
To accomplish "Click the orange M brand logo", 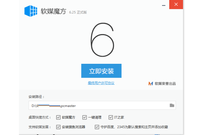I will (151, 84).
